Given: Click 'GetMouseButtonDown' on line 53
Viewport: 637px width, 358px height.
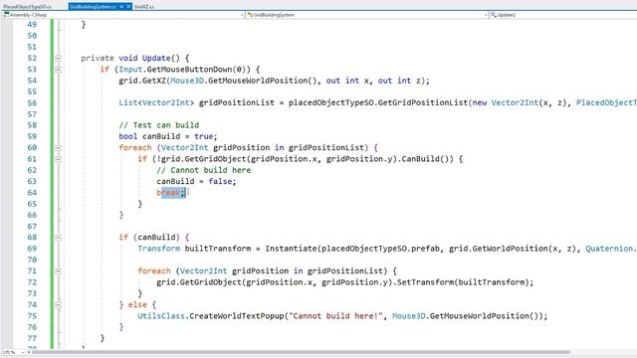Looking at the screenshot, I should click(194, 70).
